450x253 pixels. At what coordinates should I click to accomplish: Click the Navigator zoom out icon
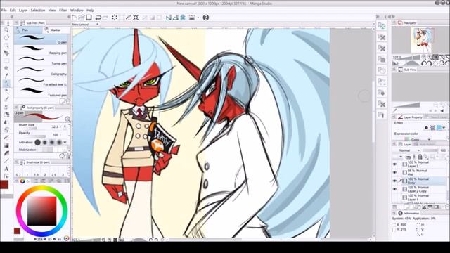(424, 58)
